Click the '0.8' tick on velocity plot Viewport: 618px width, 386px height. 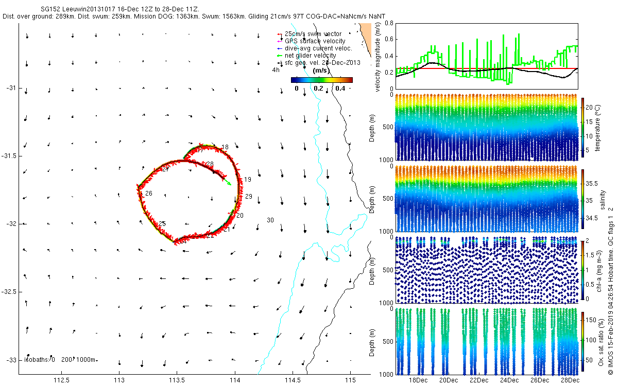point(389,24)
